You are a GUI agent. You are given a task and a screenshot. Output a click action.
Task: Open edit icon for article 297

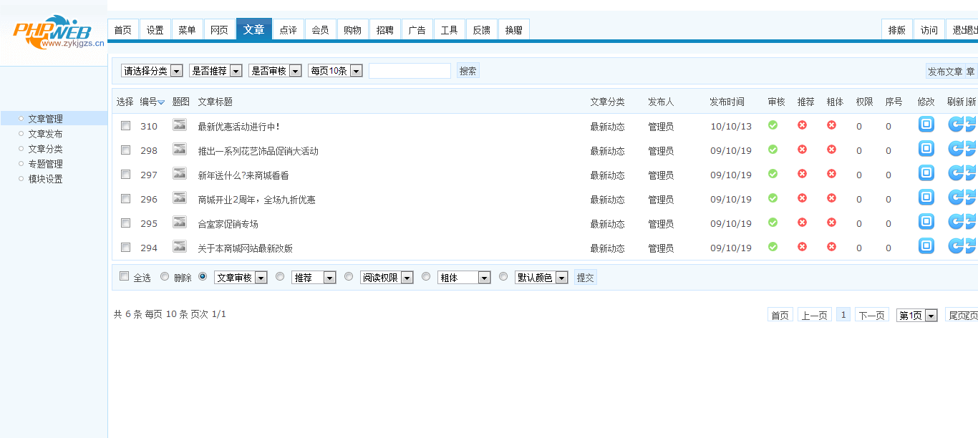926,173
